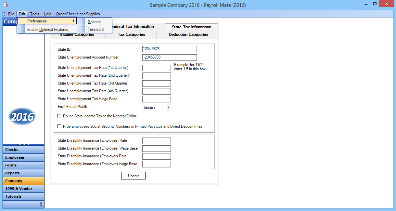This screenshot has width=396, height=211.
Task: Select the Company section
Action: (x=23, y=181)
